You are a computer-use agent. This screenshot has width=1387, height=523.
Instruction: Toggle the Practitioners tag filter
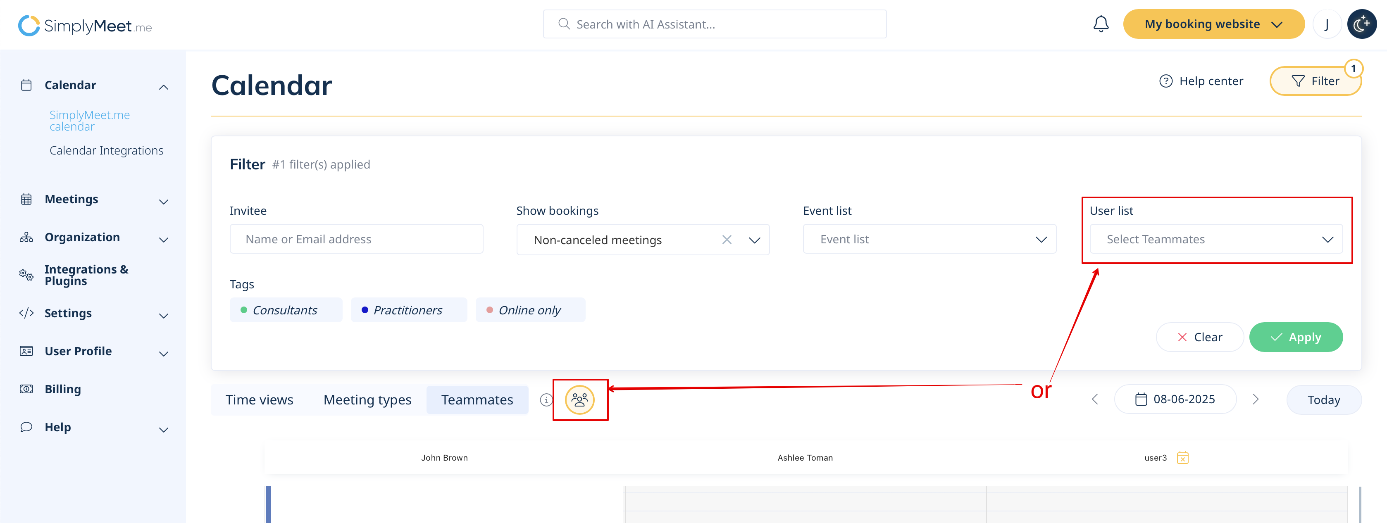pos(408,311)
